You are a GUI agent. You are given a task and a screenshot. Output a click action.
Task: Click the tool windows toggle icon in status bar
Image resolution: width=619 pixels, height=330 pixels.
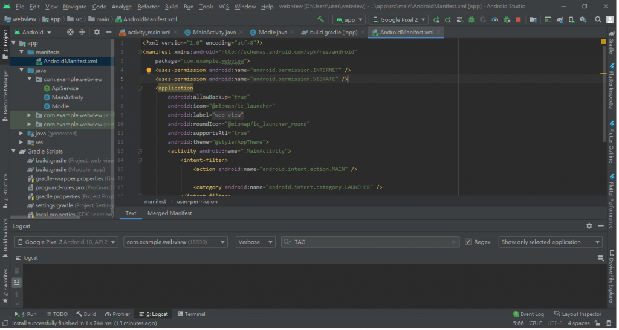(x=5, y=325)
